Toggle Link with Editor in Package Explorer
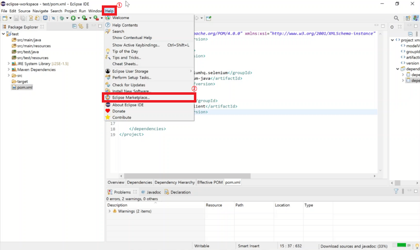420x250 pixels. (80, 26)
